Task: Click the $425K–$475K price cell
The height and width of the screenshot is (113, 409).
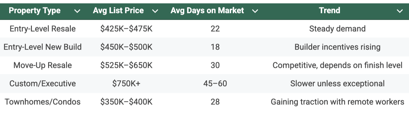Action: (126, 29)
